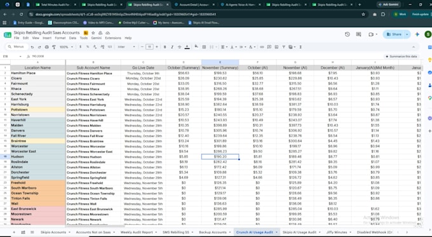Switch to SMS Rebilling SS sheet
The image size is (432, 237).
(176, 233)
